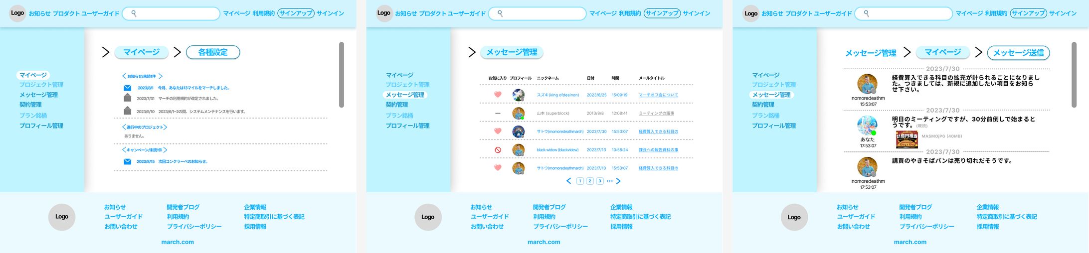
Task: Open the unread mail icon dated 2023/8/1
Action: [x=128, y=88]
